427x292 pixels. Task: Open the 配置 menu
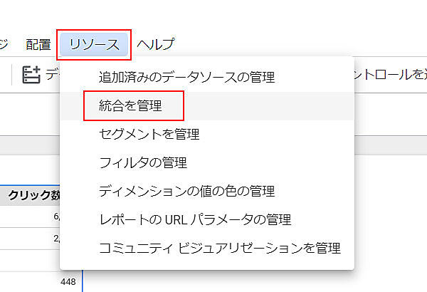click(x=38, y=45)
